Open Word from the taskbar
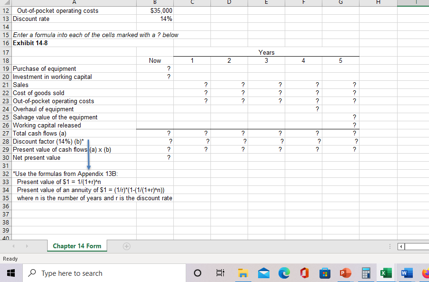The image size is (429, 282). click(406, 273)
